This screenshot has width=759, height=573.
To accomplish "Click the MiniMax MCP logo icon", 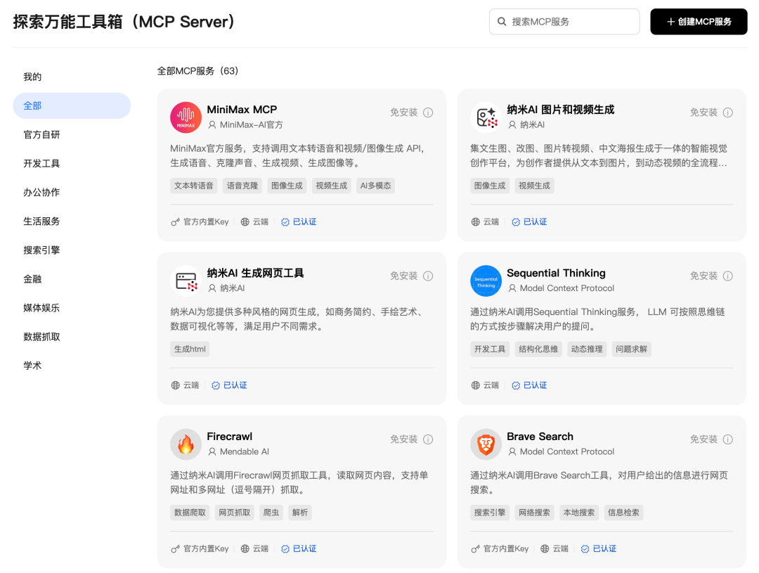I will click(x=186, y=117).
